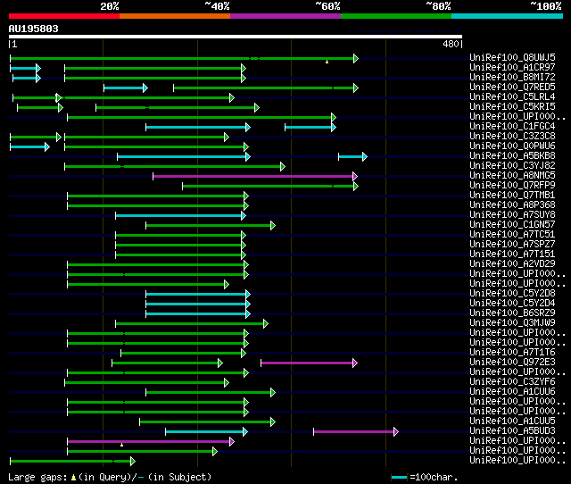Select the right cyan alignment bar in C1FGC4 row
571x484 pixels.
click(310, 127)
